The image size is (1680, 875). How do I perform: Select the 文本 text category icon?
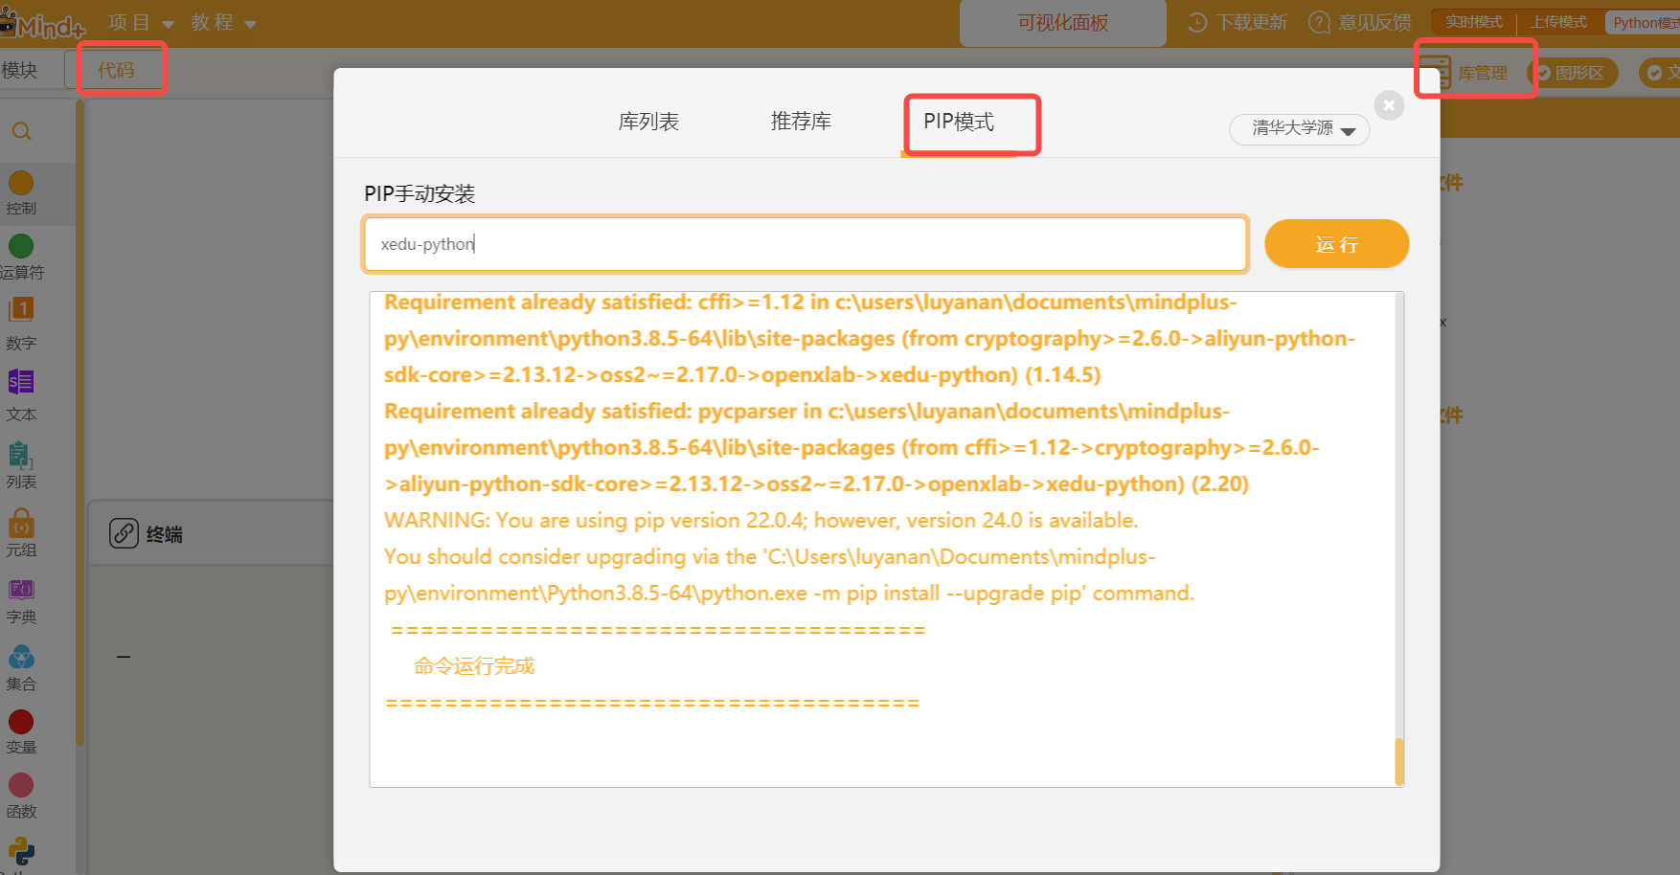pos(21,382)
